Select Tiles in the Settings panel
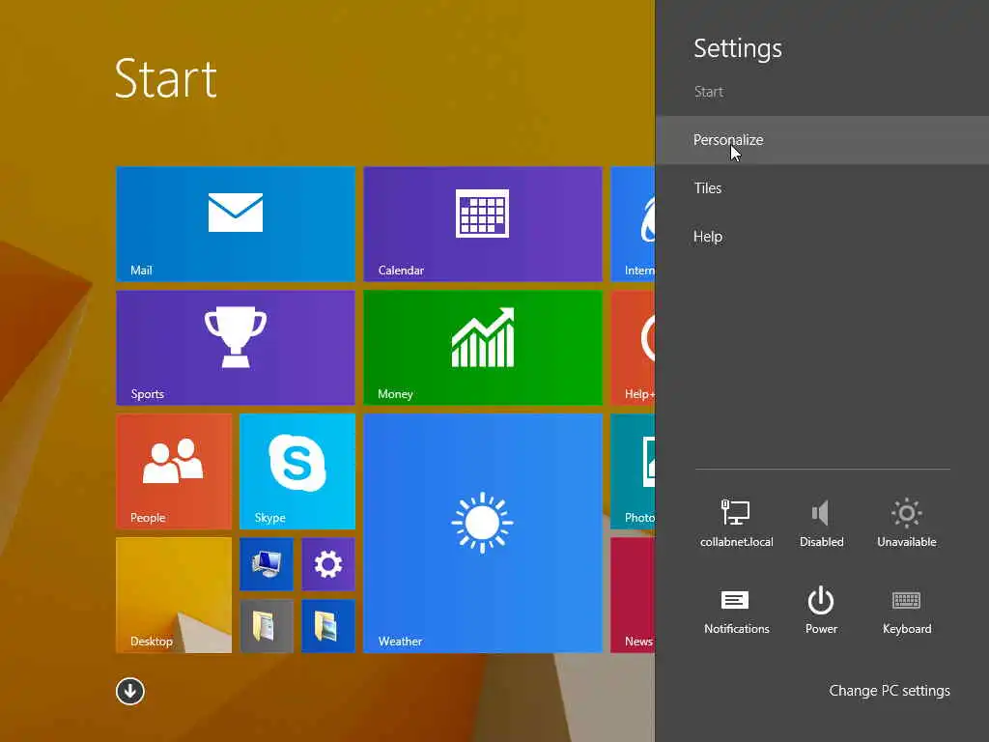 coord(822,188)
